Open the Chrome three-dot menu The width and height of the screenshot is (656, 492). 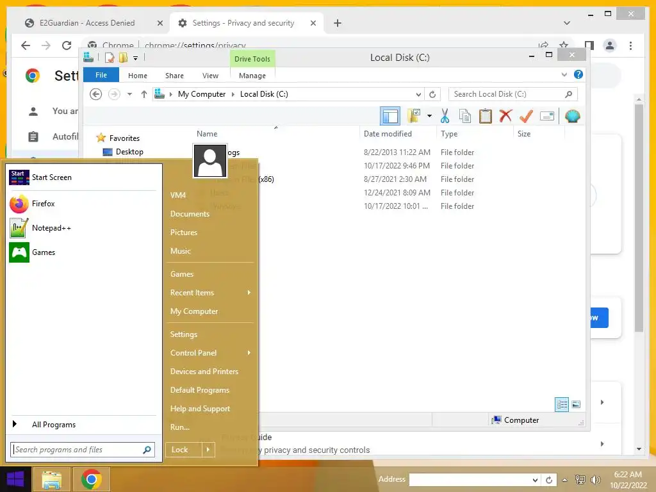[x=630, y=45]
